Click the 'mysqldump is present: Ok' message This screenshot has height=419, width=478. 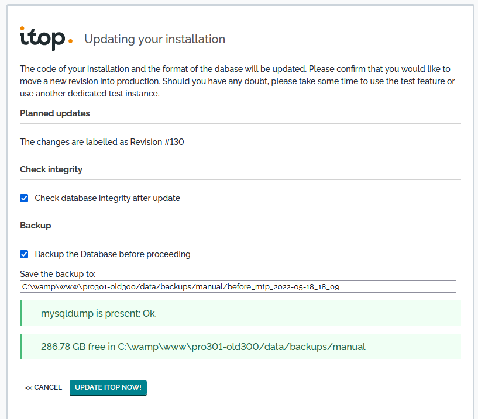[x=99, y=314]
